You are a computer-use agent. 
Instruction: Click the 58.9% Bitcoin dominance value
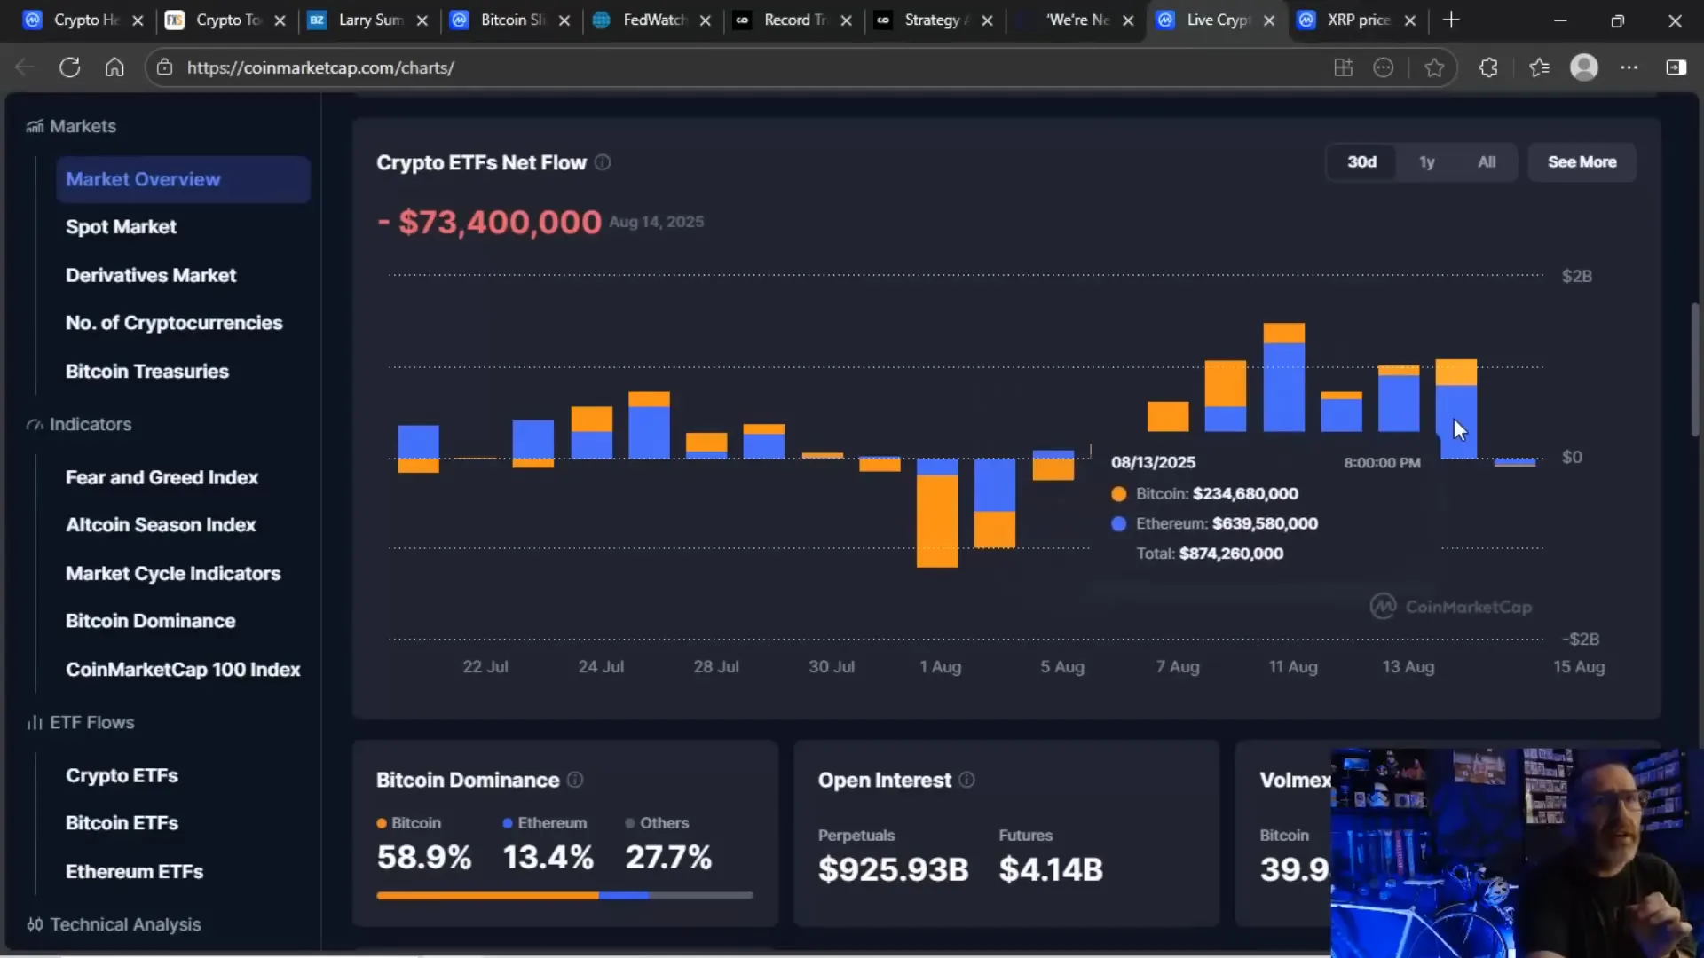pyautogui.click(x=423, y=857)
